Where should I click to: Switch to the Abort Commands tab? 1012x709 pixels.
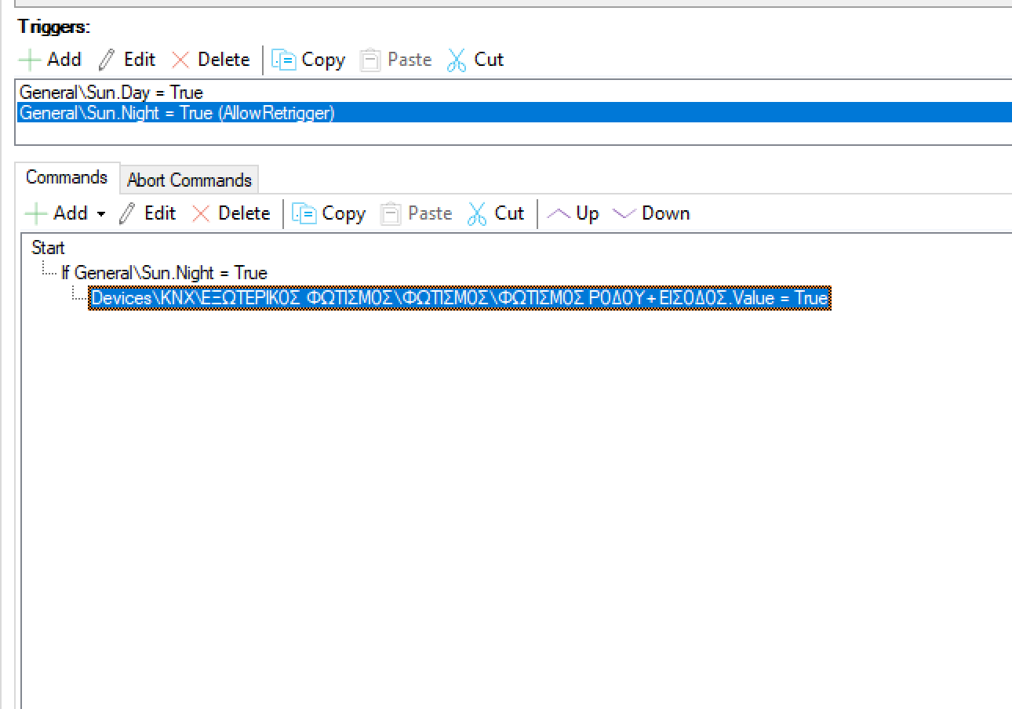(189, 180)
